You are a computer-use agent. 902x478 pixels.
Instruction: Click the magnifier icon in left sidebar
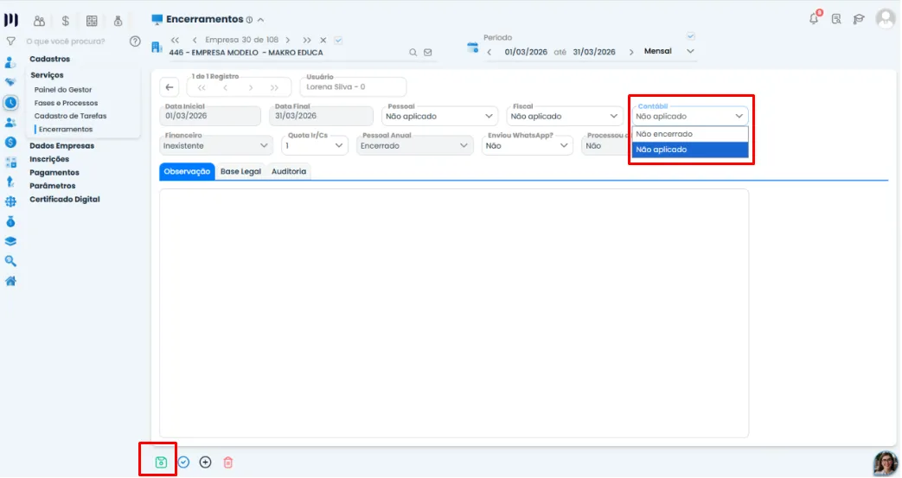tap(10, 262)
